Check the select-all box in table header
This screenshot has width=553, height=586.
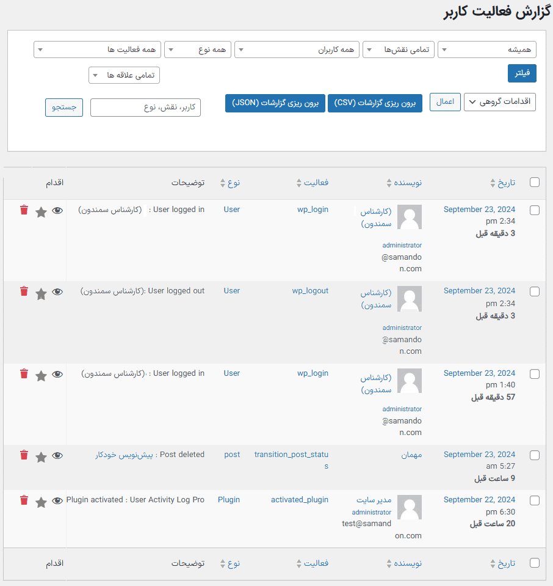(x=535, y=182)
